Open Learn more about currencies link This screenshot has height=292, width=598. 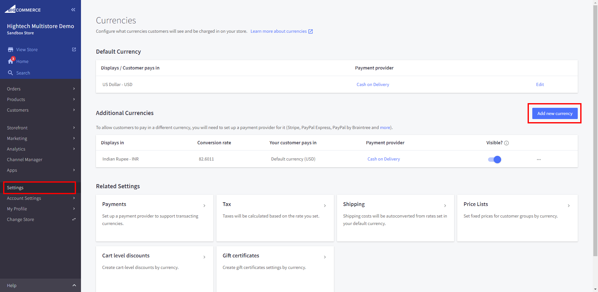coord(278,31)
